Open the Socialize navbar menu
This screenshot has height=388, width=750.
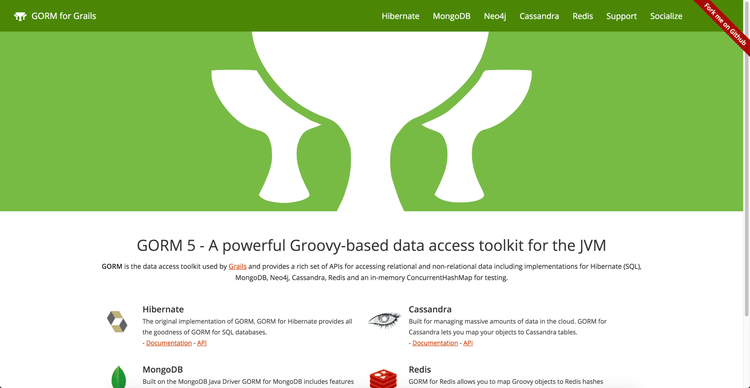(x=666, y=16)
